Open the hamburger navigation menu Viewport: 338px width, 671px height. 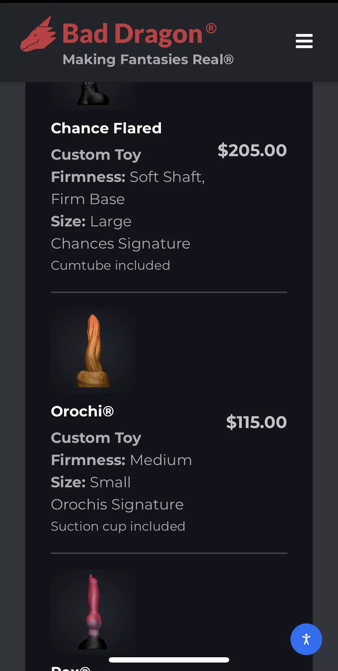tap(304, 41)
